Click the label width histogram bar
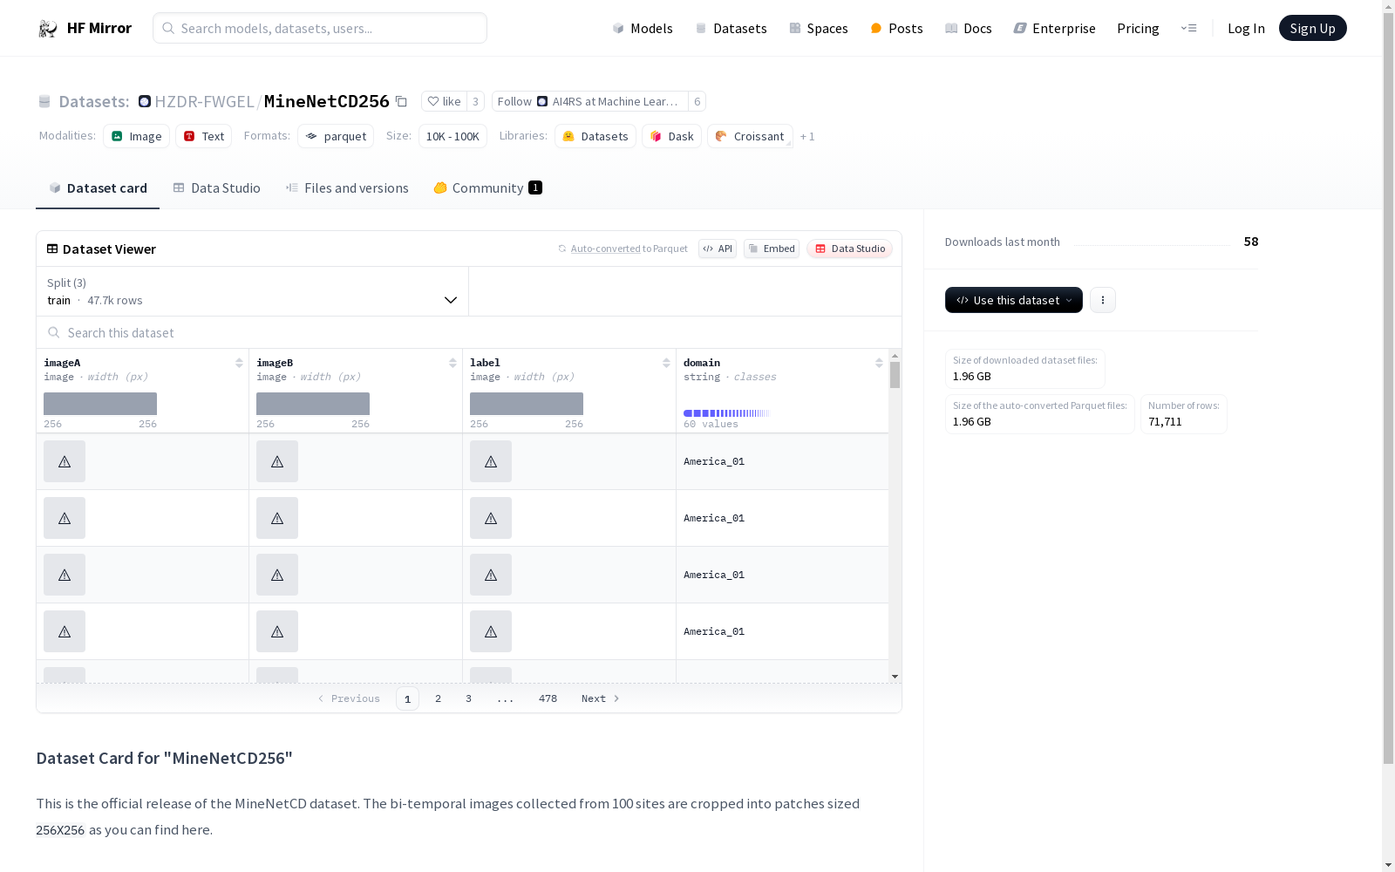This screenshot has height=872, width=1395. click(527, 404)
